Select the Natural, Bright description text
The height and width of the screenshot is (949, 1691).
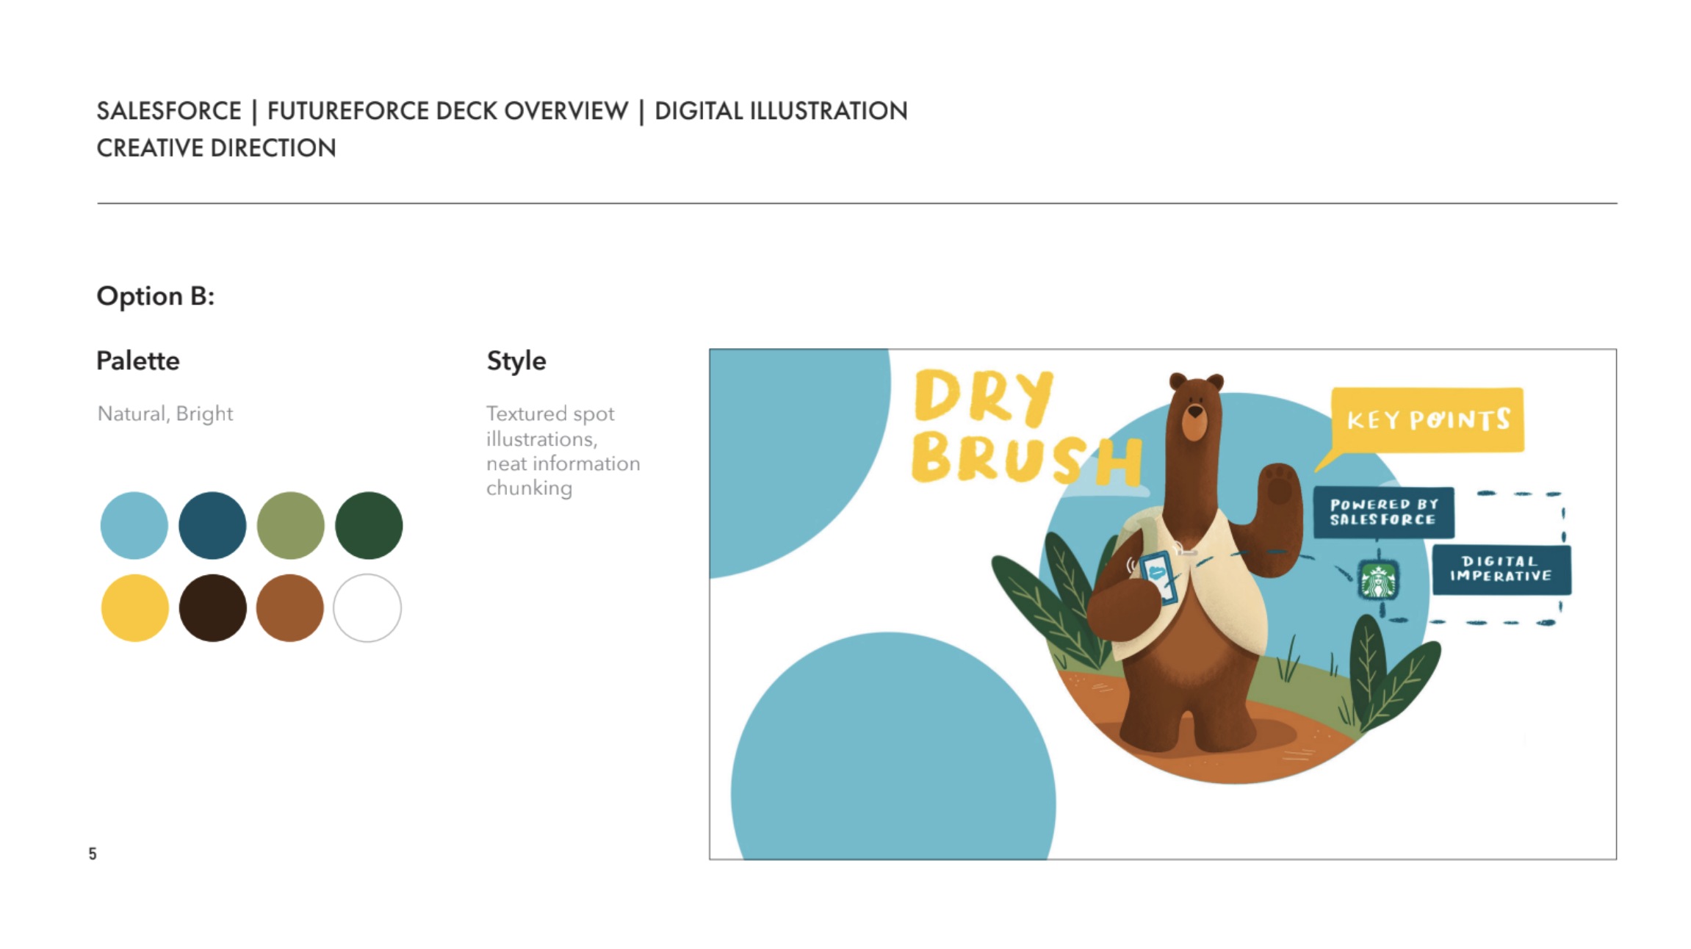pyautogui.click(x=165, y=414)
